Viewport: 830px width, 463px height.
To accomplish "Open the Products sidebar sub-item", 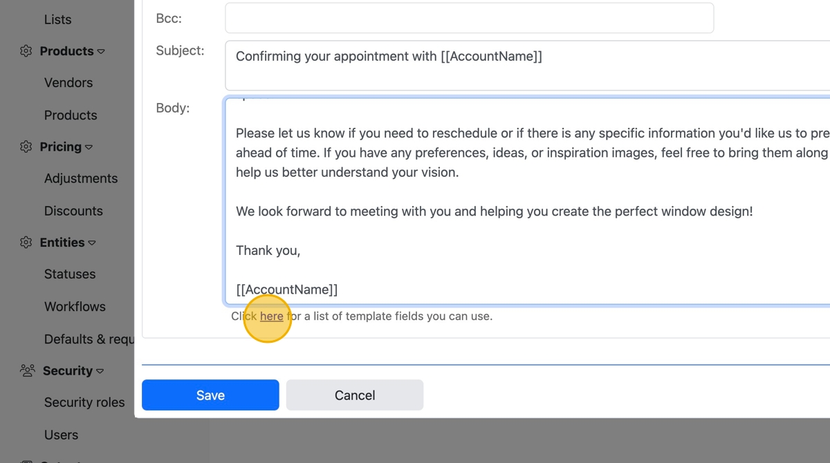I will [71, 115].
